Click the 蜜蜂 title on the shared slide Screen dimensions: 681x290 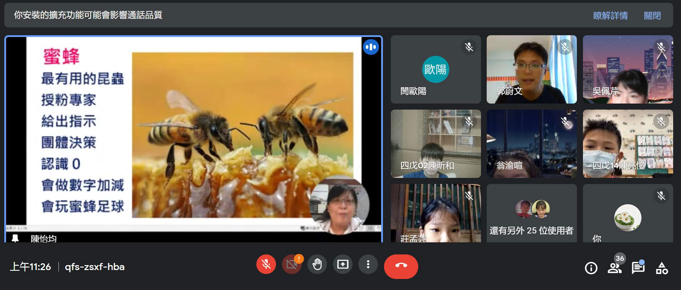click(61, 57)
